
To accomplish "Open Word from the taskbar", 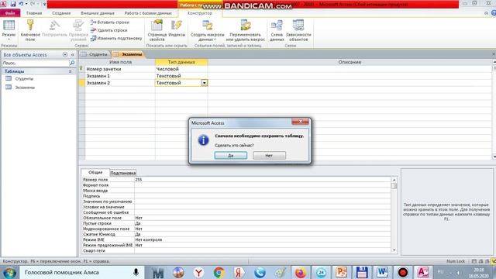I will tap(382, 272).
